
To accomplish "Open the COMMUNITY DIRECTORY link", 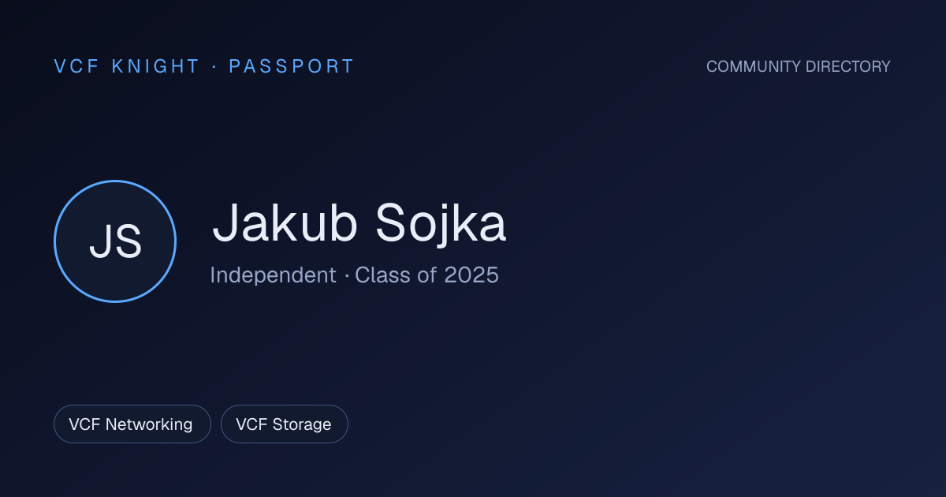I will coord(798,66).
